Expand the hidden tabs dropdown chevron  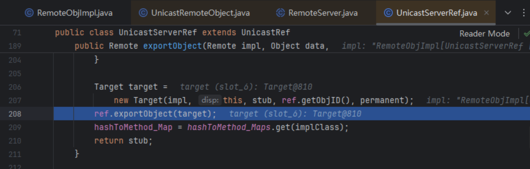pyautogui.click(x=508, y=13)
